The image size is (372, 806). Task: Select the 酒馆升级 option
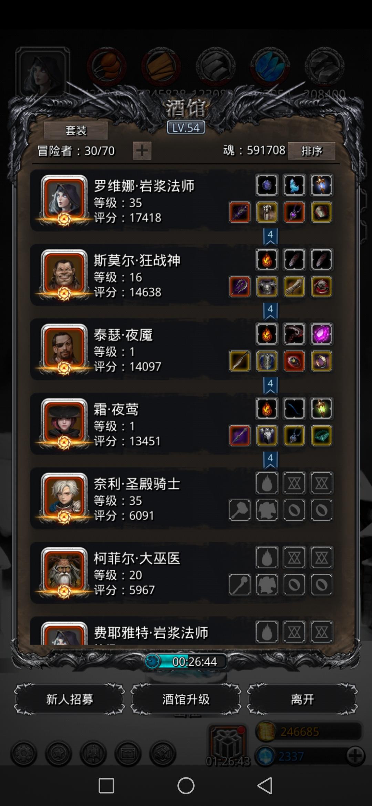[x=186, y=699]
